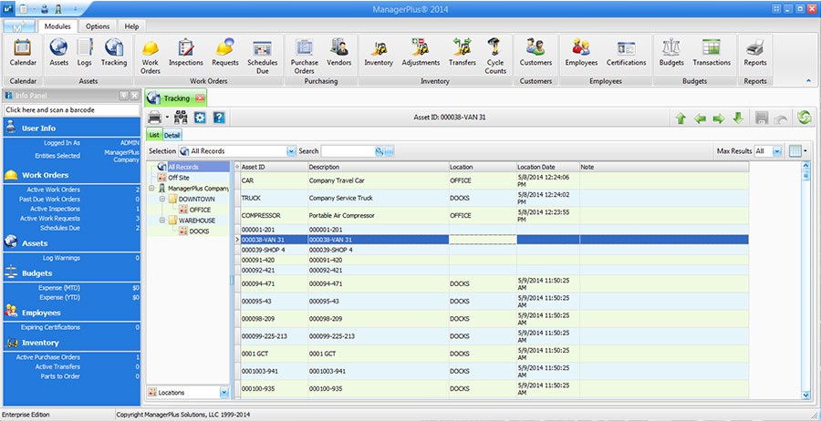
Task: Click Active Purchase Orders in Info Panel
Action: coord(48,357)
